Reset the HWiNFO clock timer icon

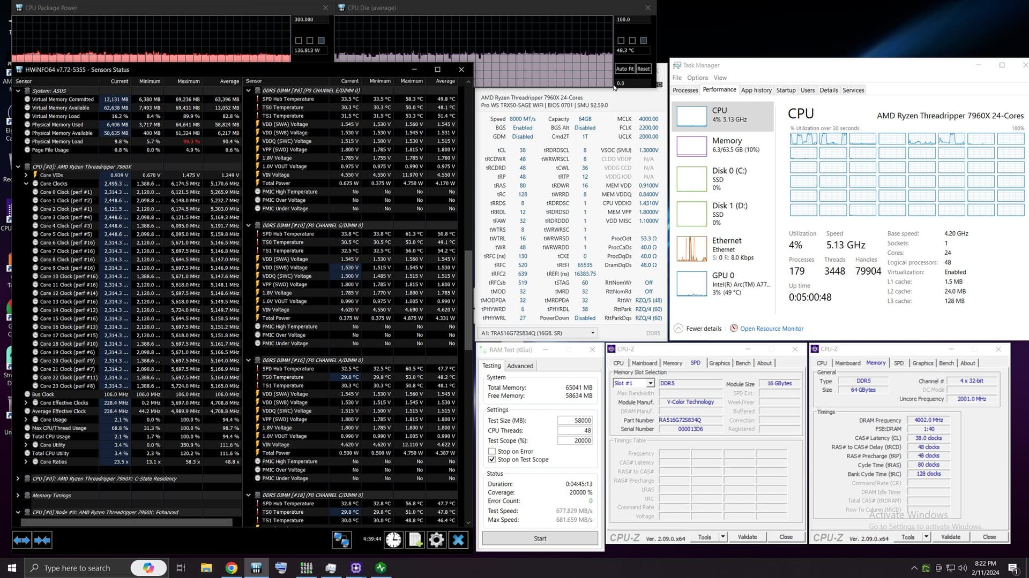coord(393,539)
